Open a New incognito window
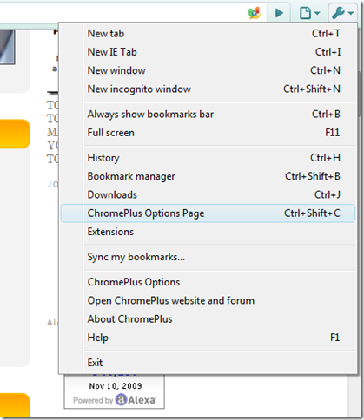The height and width of the screenshot is (420, 364). (x=208, y=89)
